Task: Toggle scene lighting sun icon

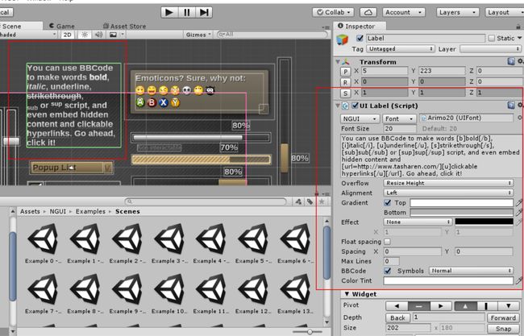Action: pos(85,35)
